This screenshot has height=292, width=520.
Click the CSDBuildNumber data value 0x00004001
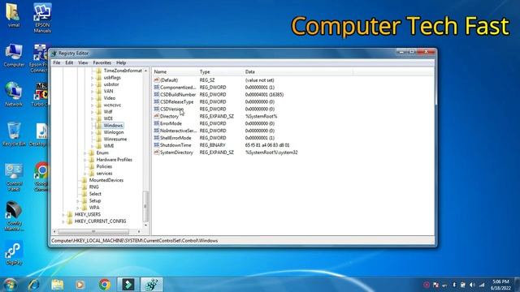tap(264, 95)
